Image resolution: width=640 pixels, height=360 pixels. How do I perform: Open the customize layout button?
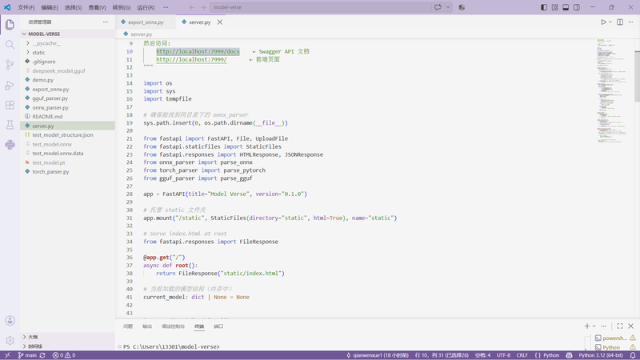(554, 7)
